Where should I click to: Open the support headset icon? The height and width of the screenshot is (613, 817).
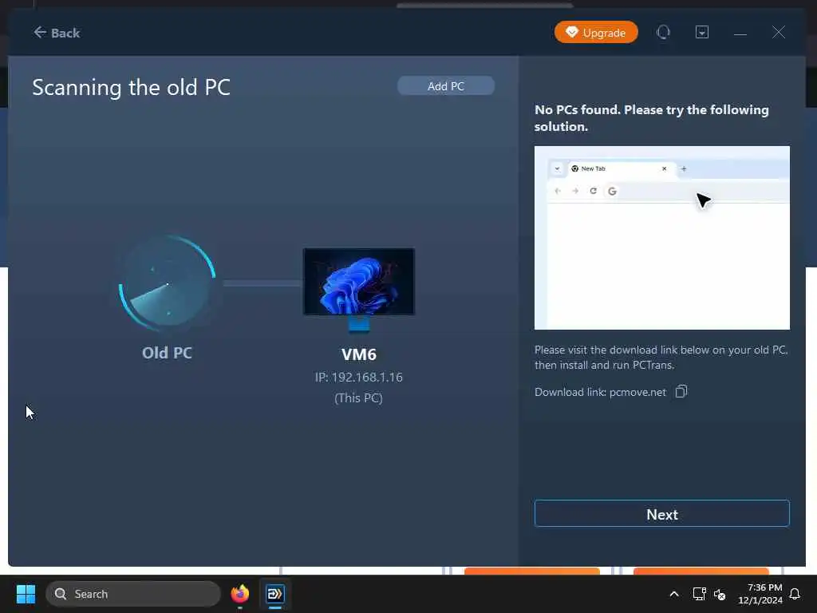click(x=663, y=32)
